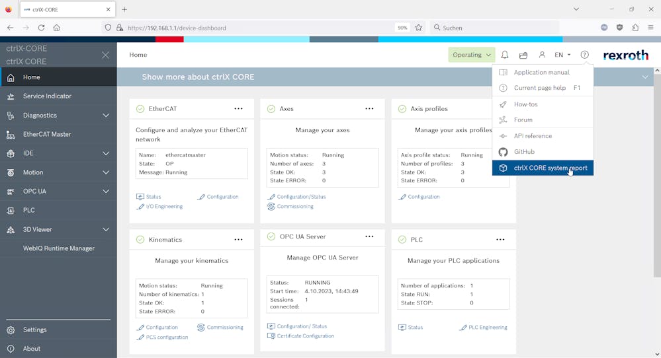Expand the Show more about ctrlX CORE chevron

click(x=645, y=77)
